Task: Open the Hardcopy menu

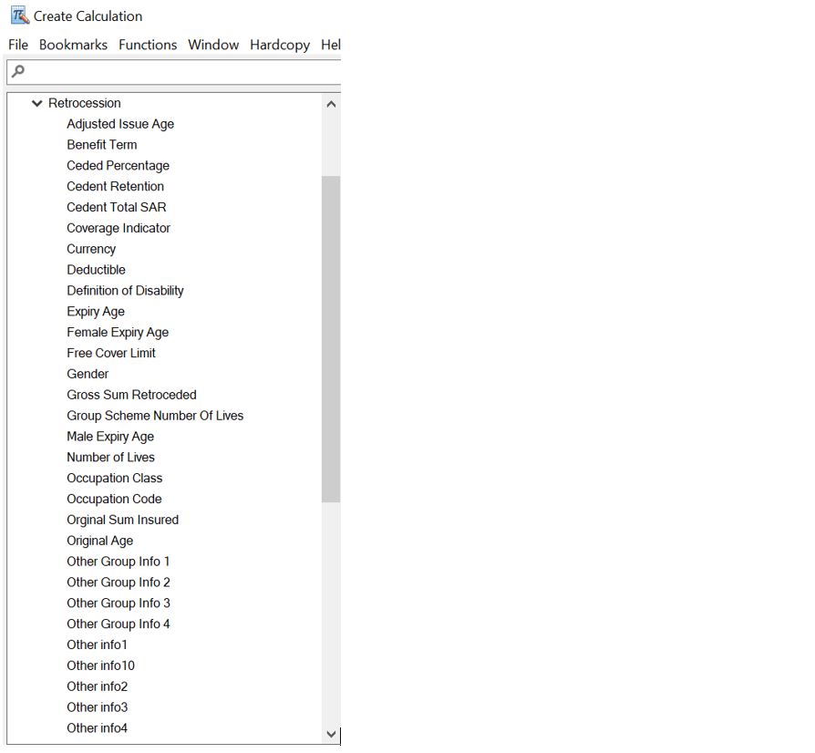Action: (280, 45)
